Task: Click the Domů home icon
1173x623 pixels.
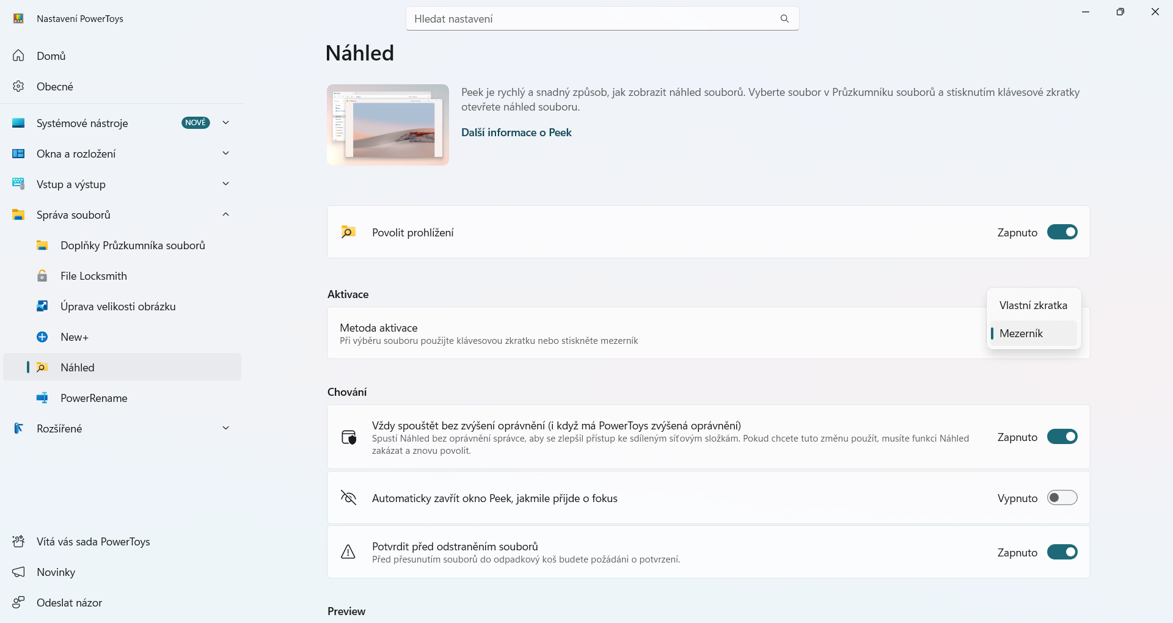Action: pos(18,56)
